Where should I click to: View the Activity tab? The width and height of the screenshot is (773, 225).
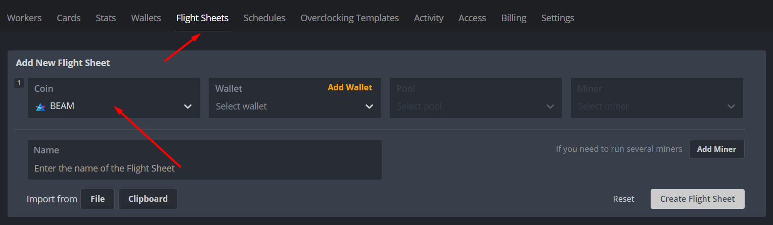point(429,18)
